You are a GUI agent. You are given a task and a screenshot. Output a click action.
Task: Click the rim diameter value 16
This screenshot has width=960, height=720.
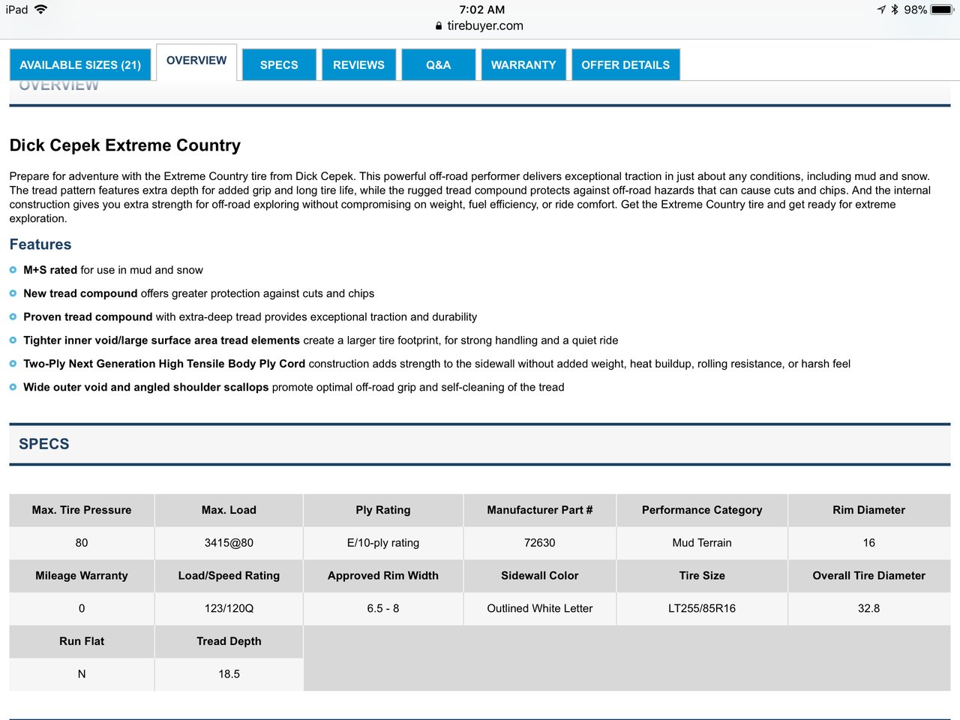click(x=869, y=543)
